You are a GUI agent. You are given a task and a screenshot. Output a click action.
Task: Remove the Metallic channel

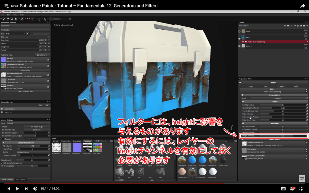pos(49,50)
